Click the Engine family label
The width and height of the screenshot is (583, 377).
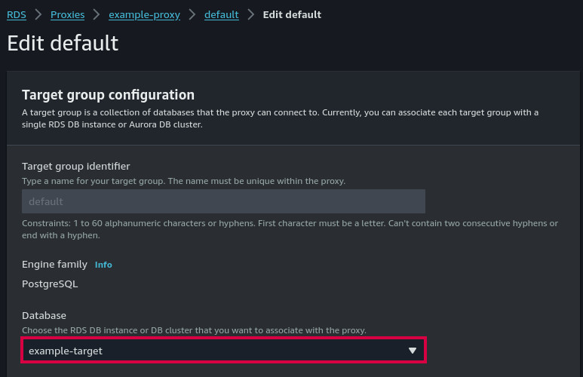tap(55, 265)
